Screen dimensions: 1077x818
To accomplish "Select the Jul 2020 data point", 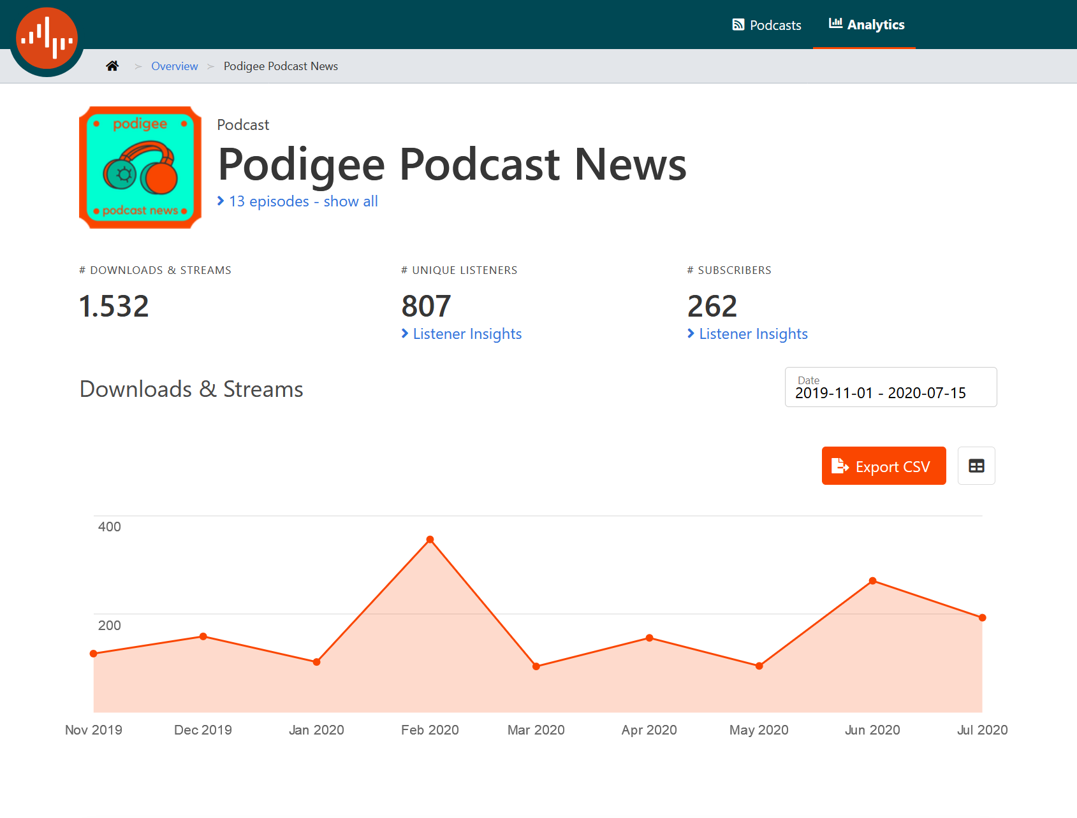I will (x=983, y=618).
